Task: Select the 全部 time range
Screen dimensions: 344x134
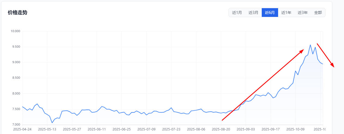Action: pyautogui.click(x=318, y=13)
